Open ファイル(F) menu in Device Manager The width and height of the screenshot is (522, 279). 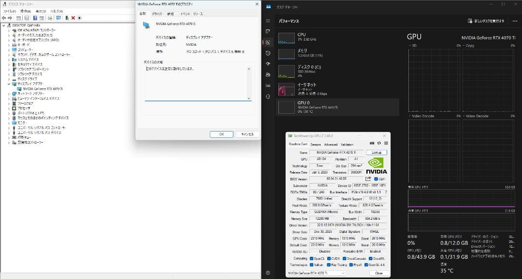click(9, 11)
